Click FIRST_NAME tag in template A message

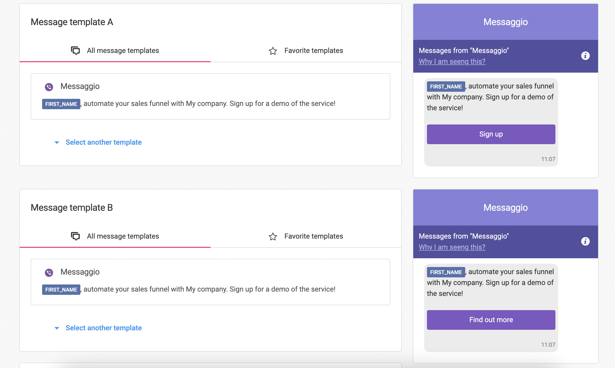pos(61,104)
